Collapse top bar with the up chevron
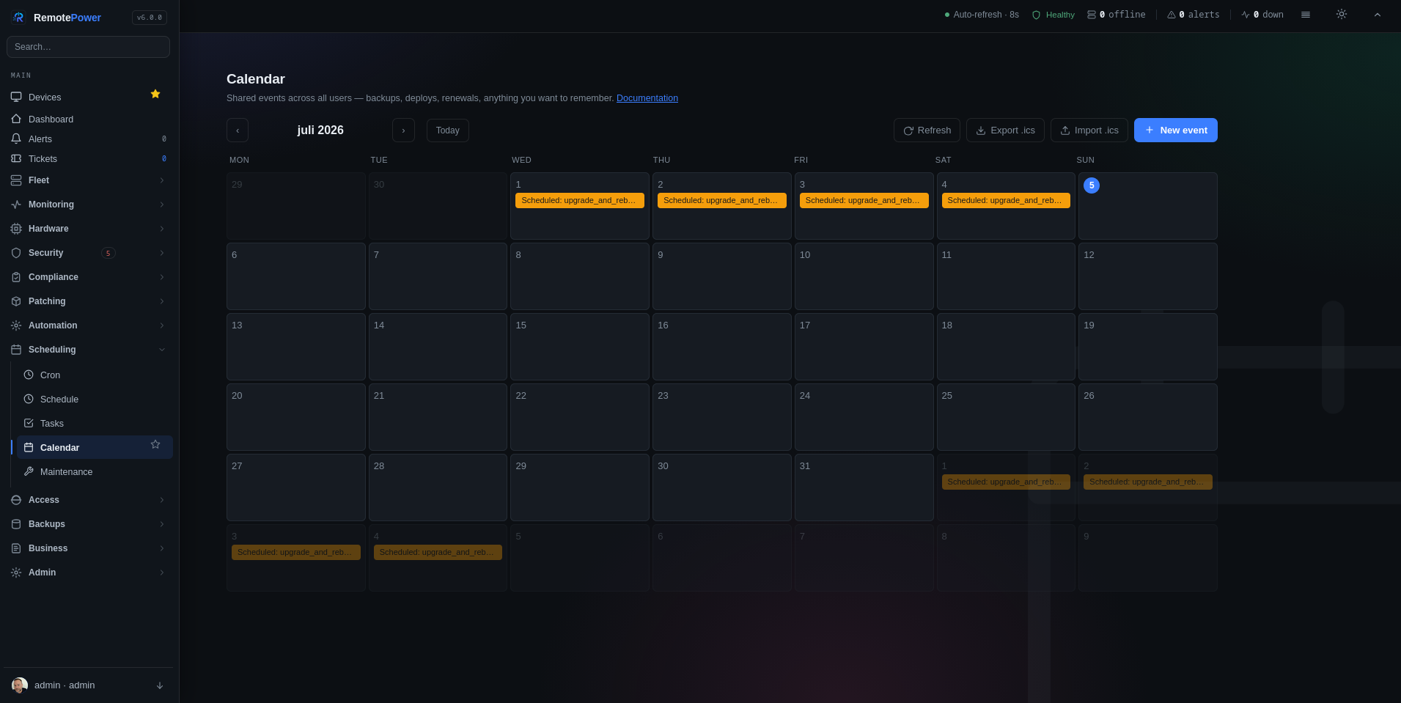Image resolution: width=1401 pixels, height=703 pixels. 1378,15
